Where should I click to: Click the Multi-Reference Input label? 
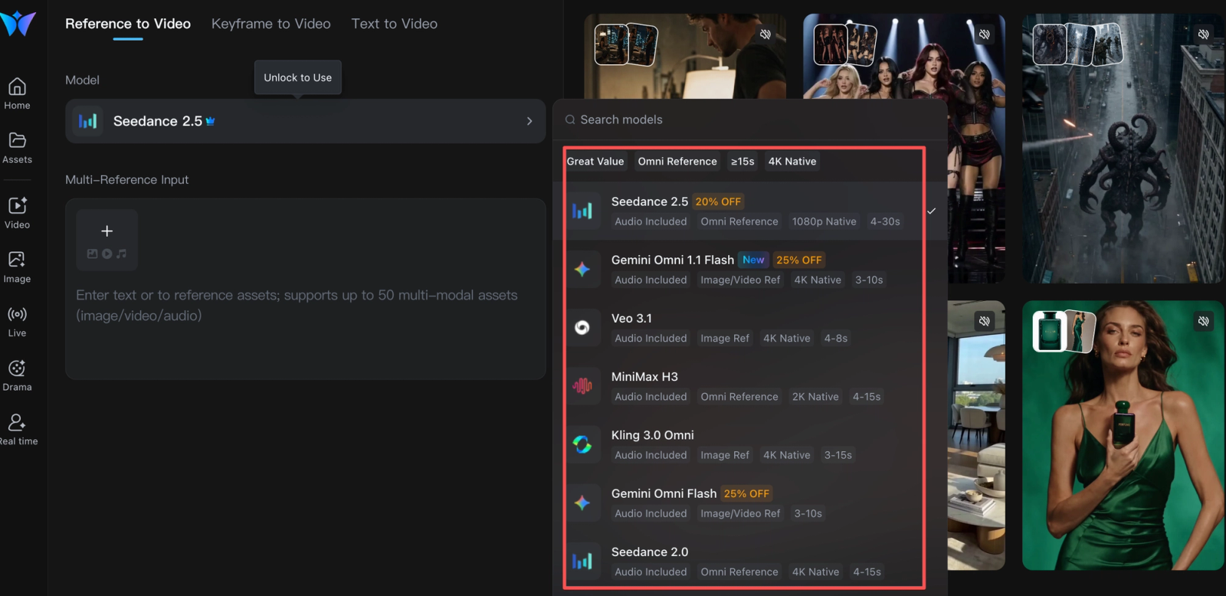click(x=126, y=179)
